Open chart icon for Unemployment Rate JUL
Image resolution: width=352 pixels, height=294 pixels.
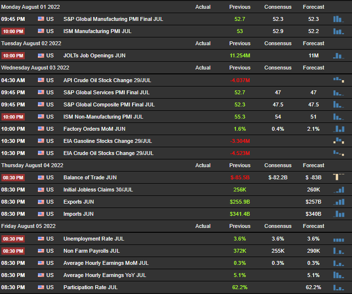338,240
